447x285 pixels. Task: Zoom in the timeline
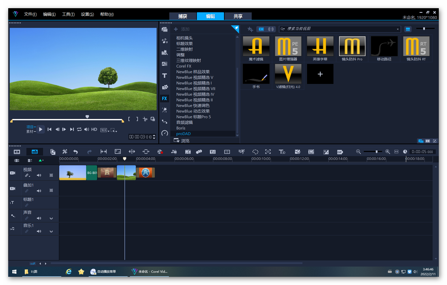388,152
